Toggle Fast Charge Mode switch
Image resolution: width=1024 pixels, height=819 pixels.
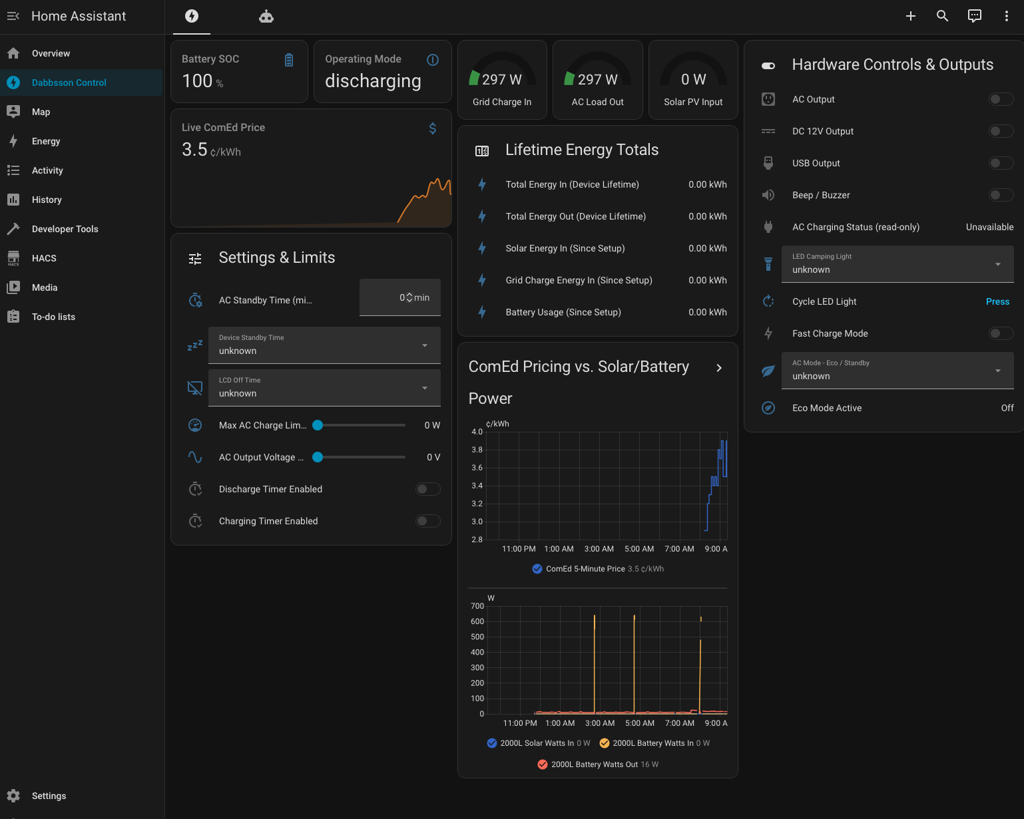point(1001,333)
